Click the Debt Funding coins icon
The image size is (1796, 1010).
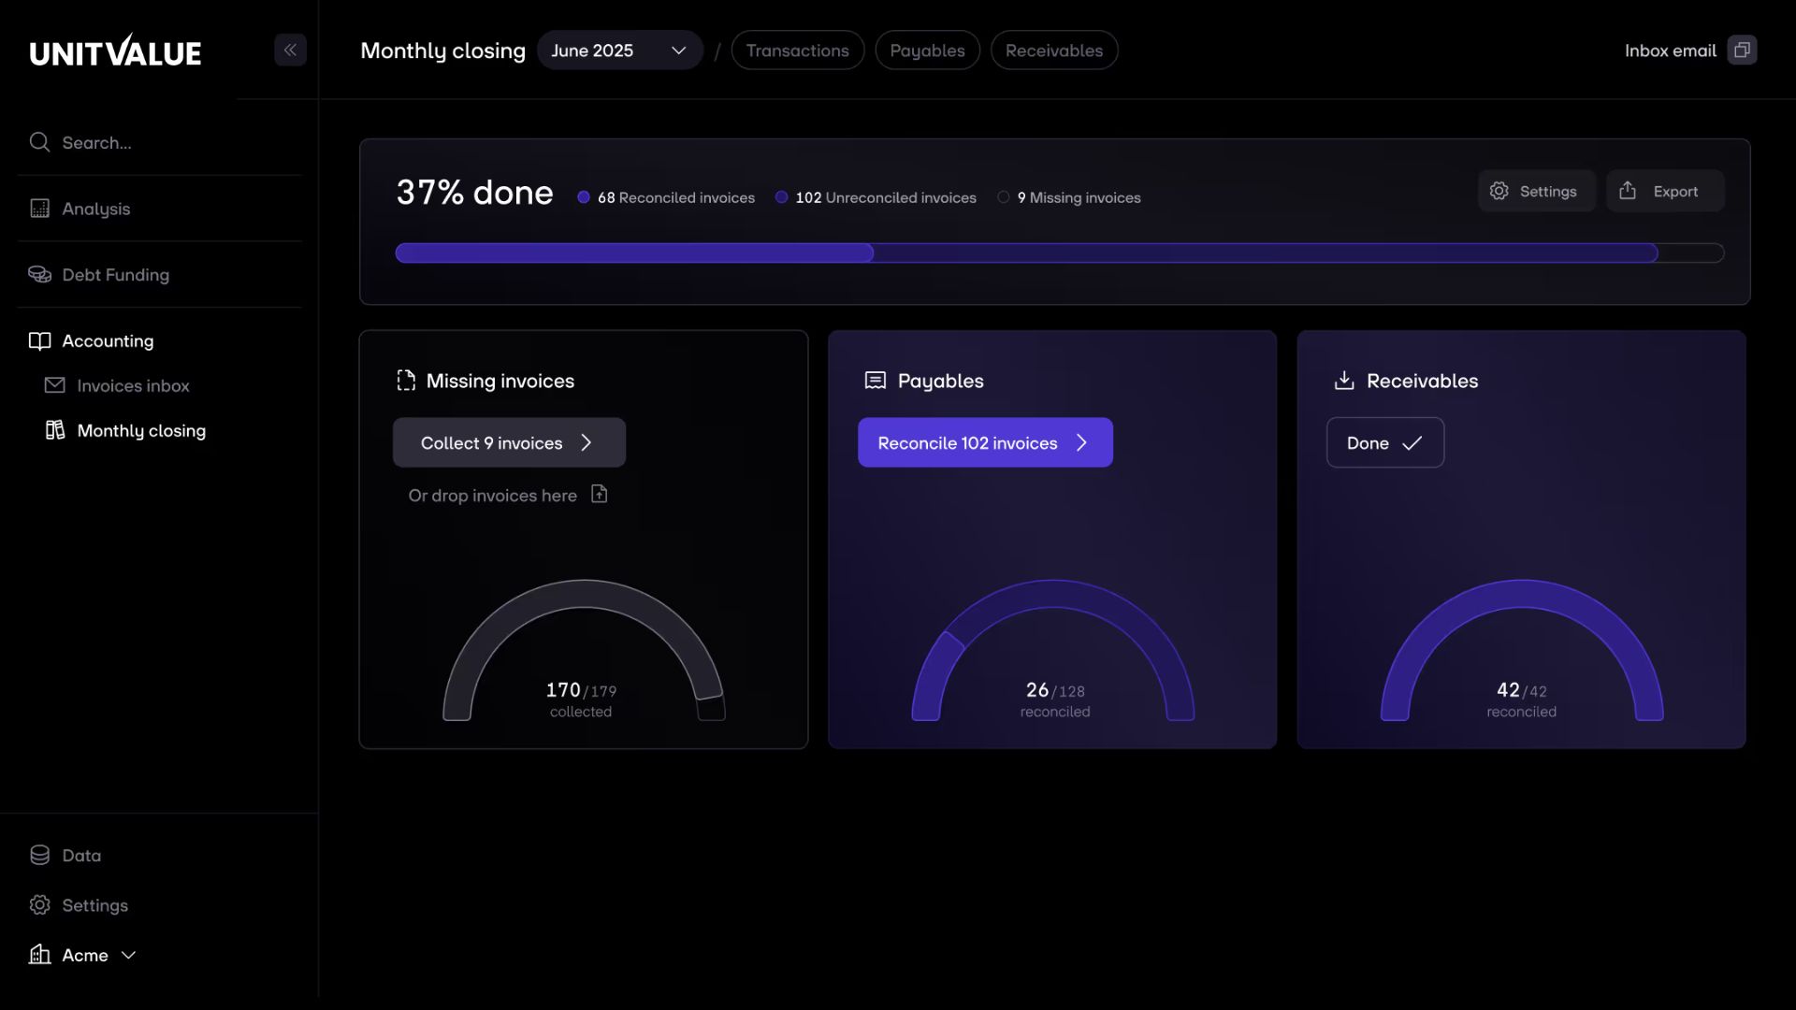[x=39, y=274]
